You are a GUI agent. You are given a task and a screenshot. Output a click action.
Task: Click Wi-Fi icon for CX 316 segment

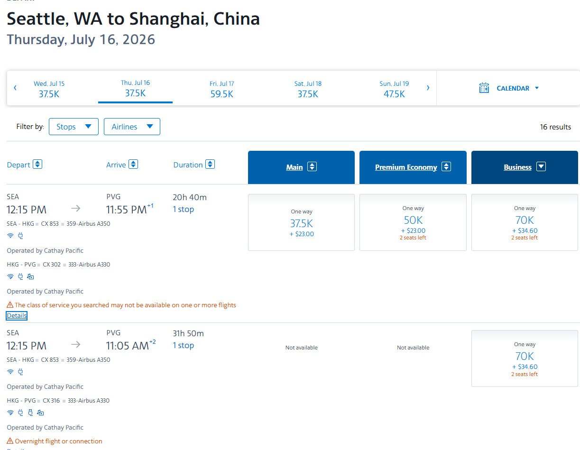coord(10,413)
